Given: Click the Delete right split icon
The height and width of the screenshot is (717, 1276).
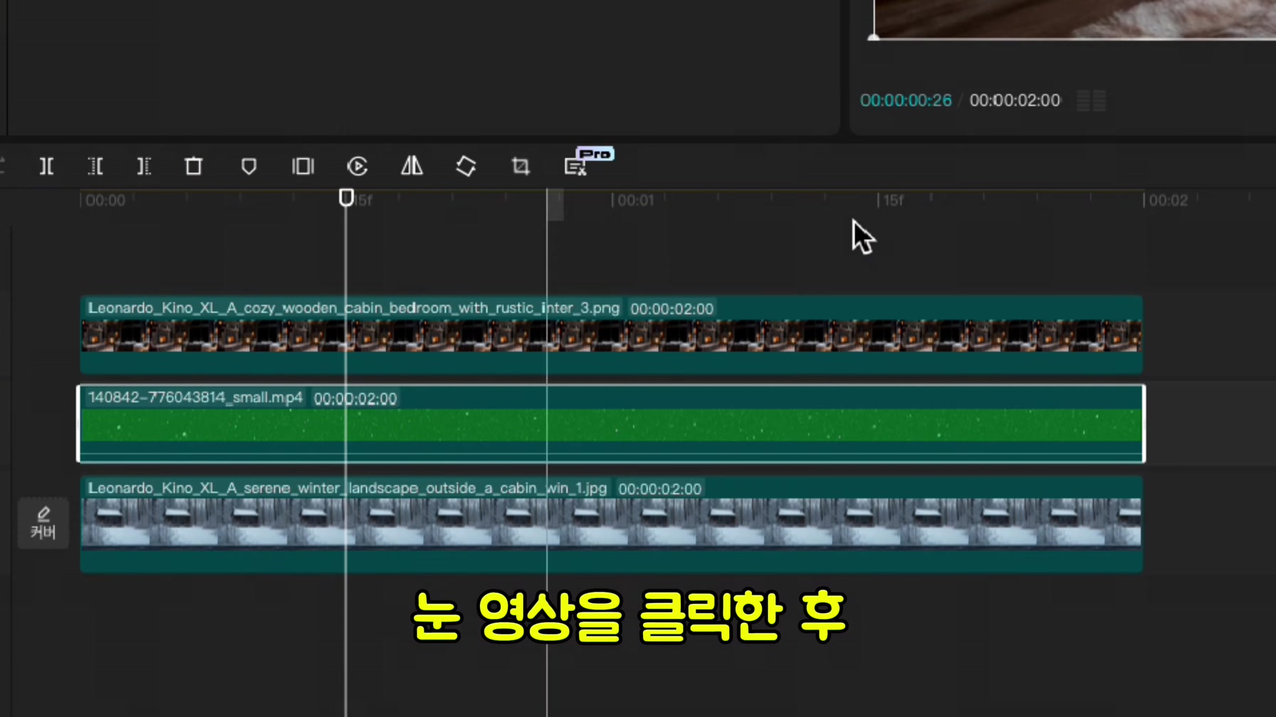Looking at the screenshot, I should 144,167.
